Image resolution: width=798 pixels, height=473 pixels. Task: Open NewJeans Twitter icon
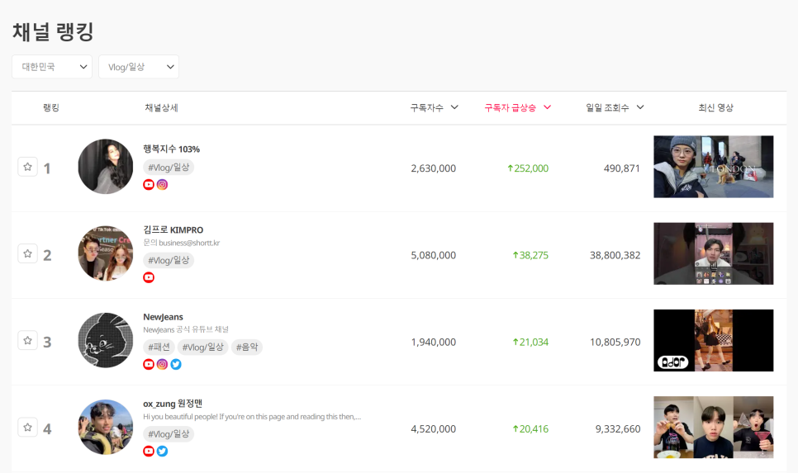click(x=176, y=364)
